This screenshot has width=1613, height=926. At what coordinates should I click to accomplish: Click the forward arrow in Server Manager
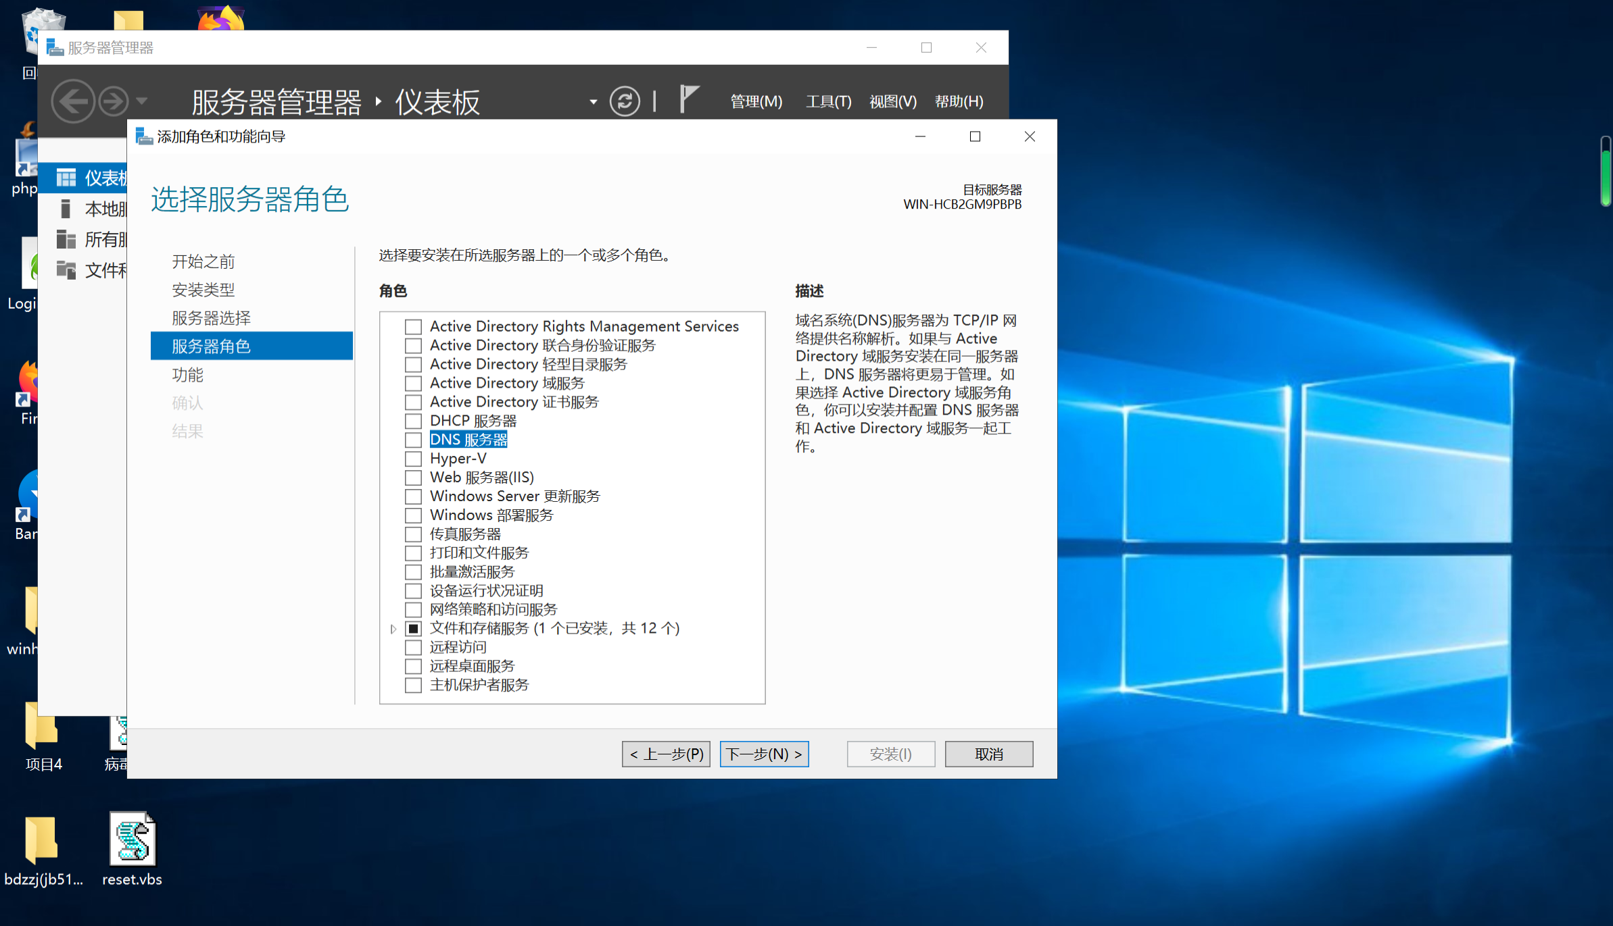(x=114, y=101)
